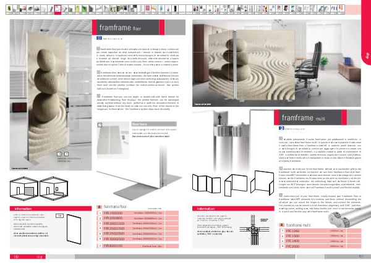
Task: Open the last thumbnail with orange figures
Action: [341, 9]
